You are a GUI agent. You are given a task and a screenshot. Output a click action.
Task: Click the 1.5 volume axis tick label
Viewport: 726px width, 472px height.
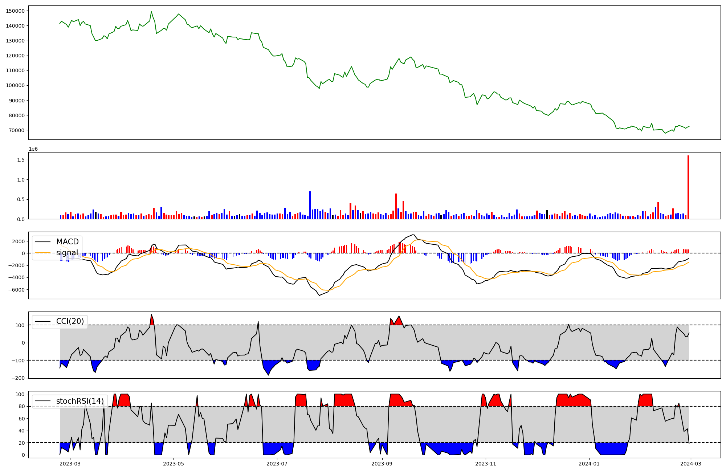tap(20, 160)
